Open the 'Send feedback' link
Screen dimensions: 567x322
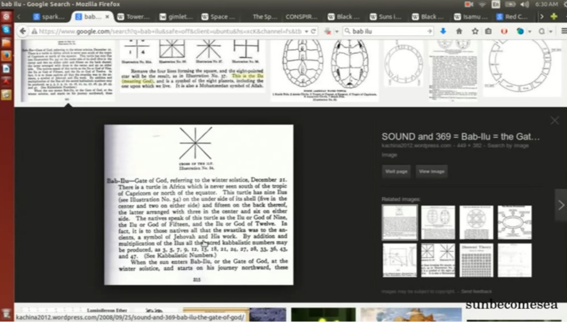pos(476,291)
